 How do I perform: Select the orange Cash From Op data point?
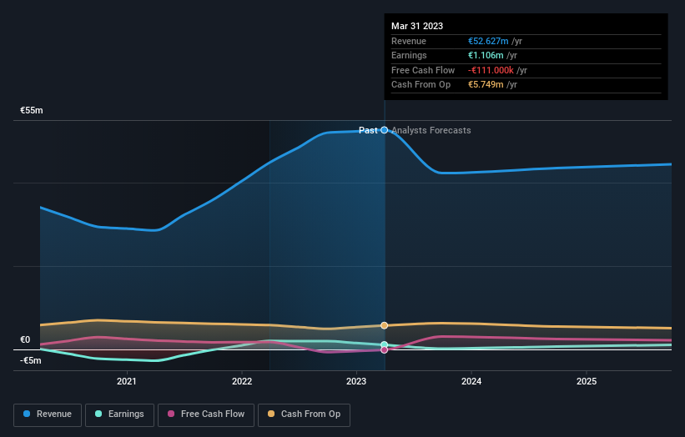384,325
